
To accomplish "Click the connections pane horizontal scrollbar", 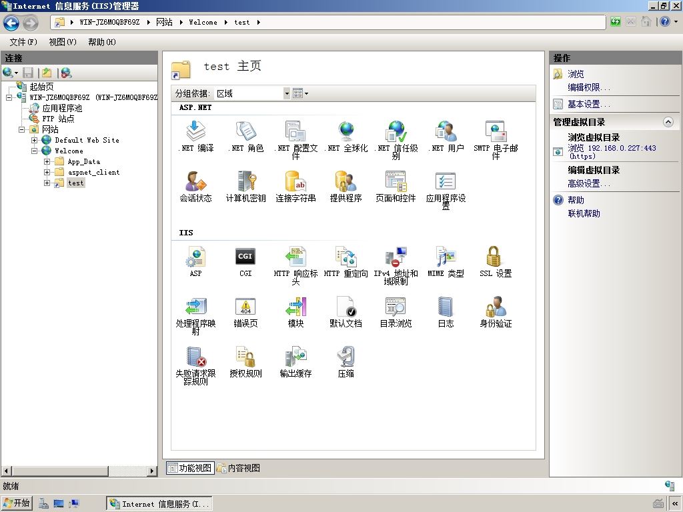I will (x=79, y=471).
